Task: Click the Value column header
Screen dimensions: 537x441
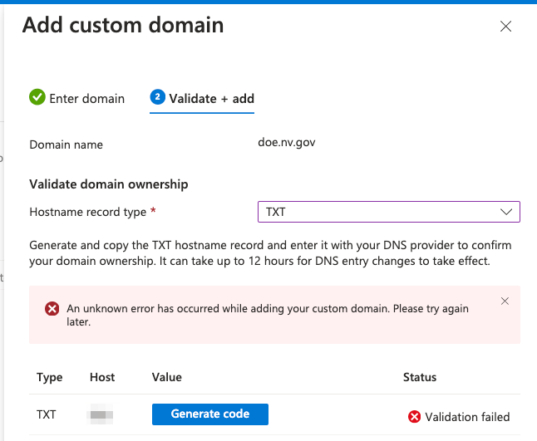Action: 167,377
